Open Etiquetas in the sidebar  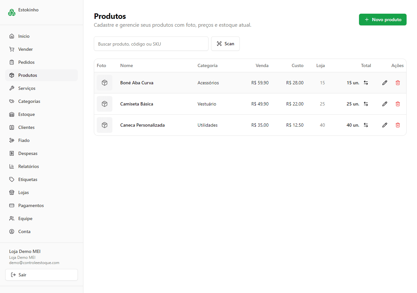click(41, 179)
